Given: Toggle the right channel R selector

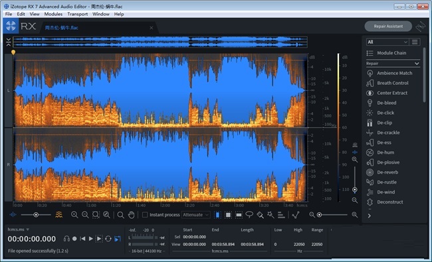Looking at the screenshot, I should (x=9, y=164).
